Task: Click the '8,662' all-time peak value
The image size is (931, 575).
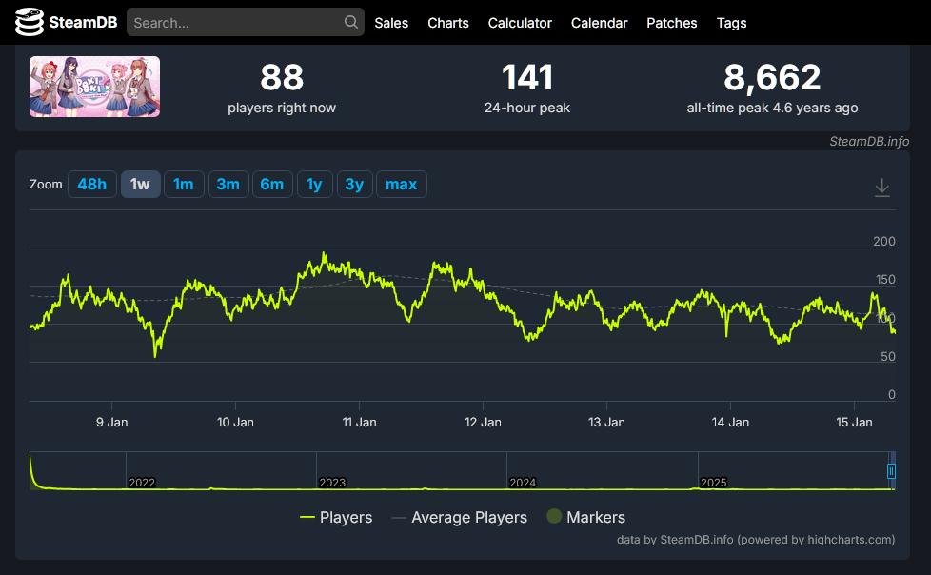Action: (x=772, y=77)
